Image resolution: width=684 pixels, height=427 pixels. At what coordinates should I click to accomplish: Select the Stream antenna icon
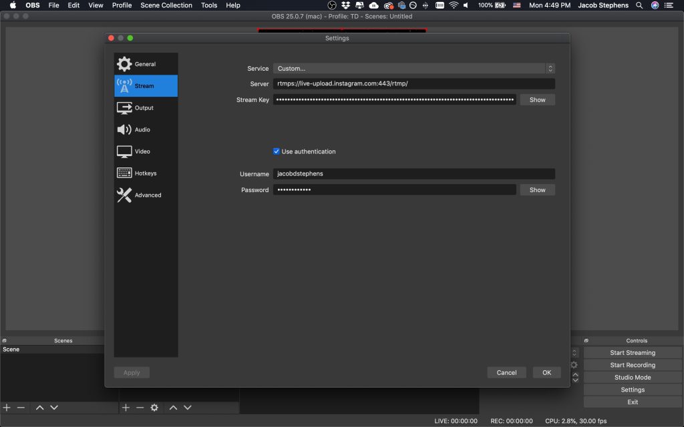coord(124,86)
